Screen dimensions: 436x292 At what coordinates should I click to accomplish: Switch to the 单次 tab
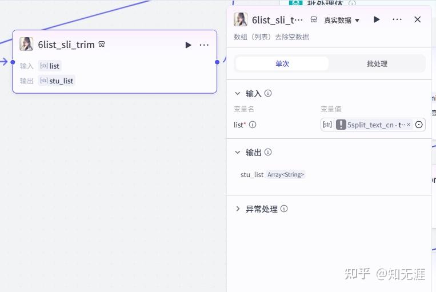[282, 63]
